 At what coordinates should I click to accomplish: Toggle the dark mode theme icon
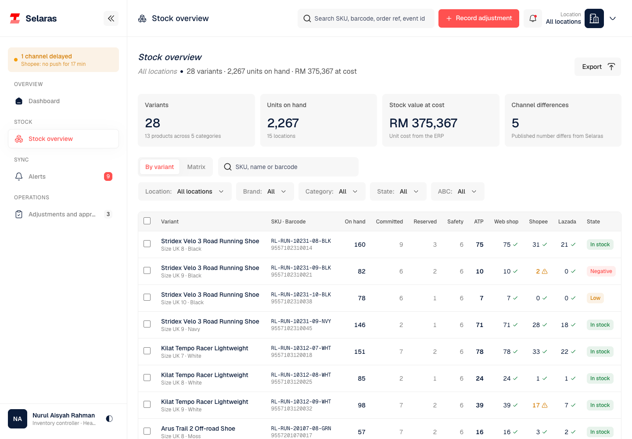(x=109, y=419)
